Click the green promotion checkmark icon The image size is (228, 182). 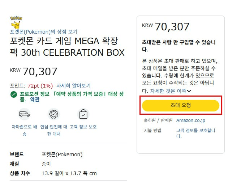click(x=14, y=94)
